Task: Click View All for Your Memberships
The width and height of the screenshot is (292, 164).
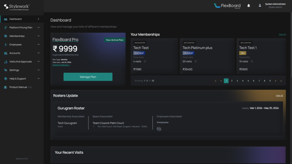Action: 282,34
